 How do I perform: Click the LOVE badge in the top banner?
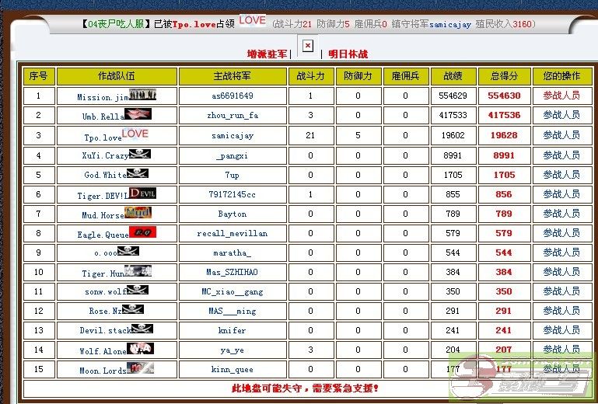tap(253, 20)
